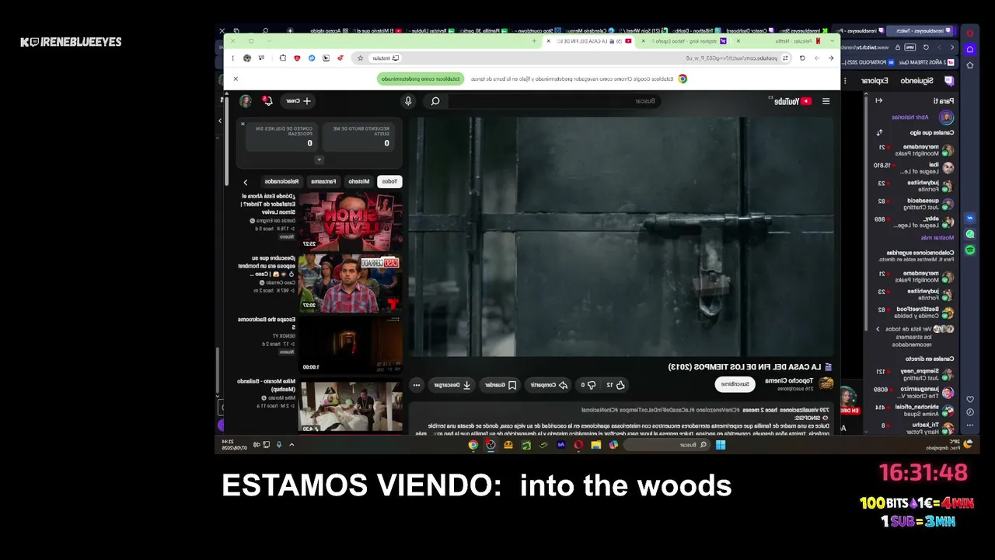Open Chrome's tab search dropdown arrow
The image size is (995, 560).
coord(833,40)
